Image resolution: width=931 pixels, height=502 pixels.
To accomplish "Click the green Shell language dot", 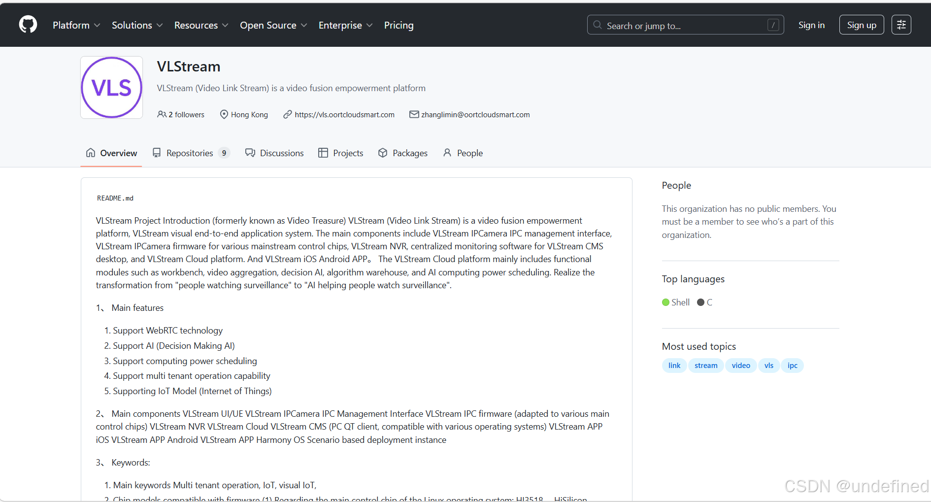I will click(666, 302).
